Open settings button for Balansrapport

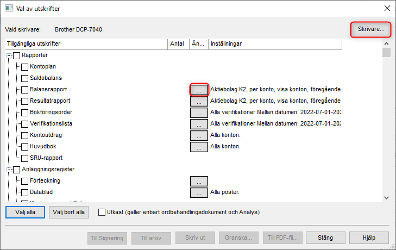click(x=199, y=90)
